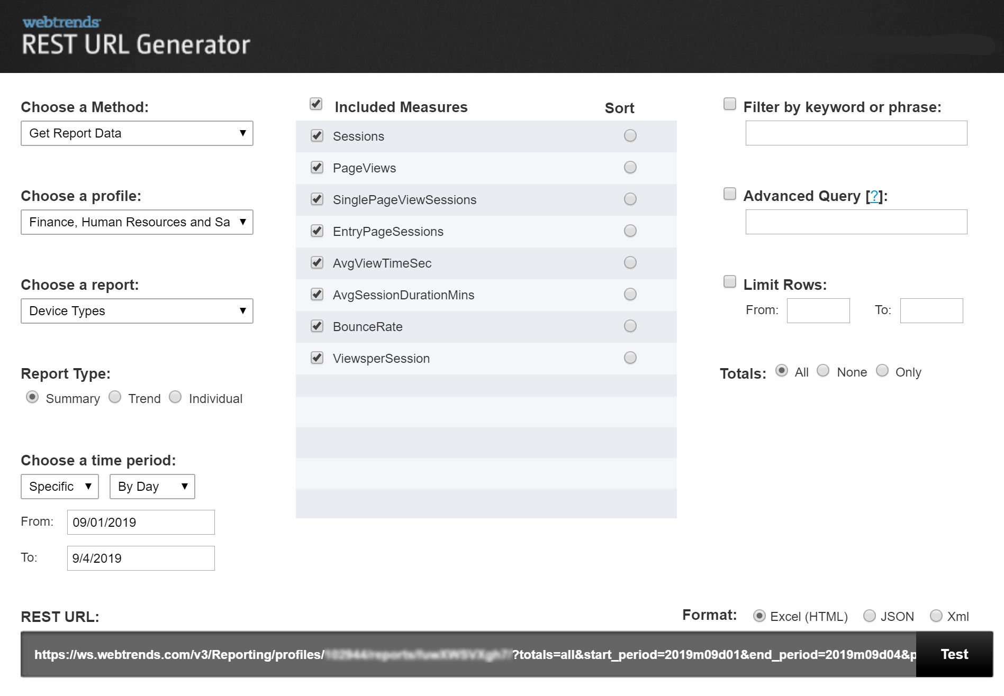This screenshot has width=1004, height=696.
Task: Expand the Device Types report dropdown
Action: (x=137, y=311)
